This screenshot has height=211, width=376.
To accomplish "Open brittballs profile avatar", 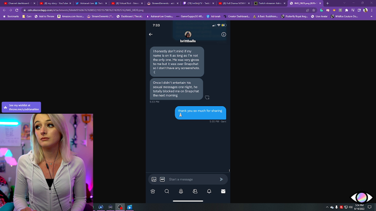I will coord(188,34).
